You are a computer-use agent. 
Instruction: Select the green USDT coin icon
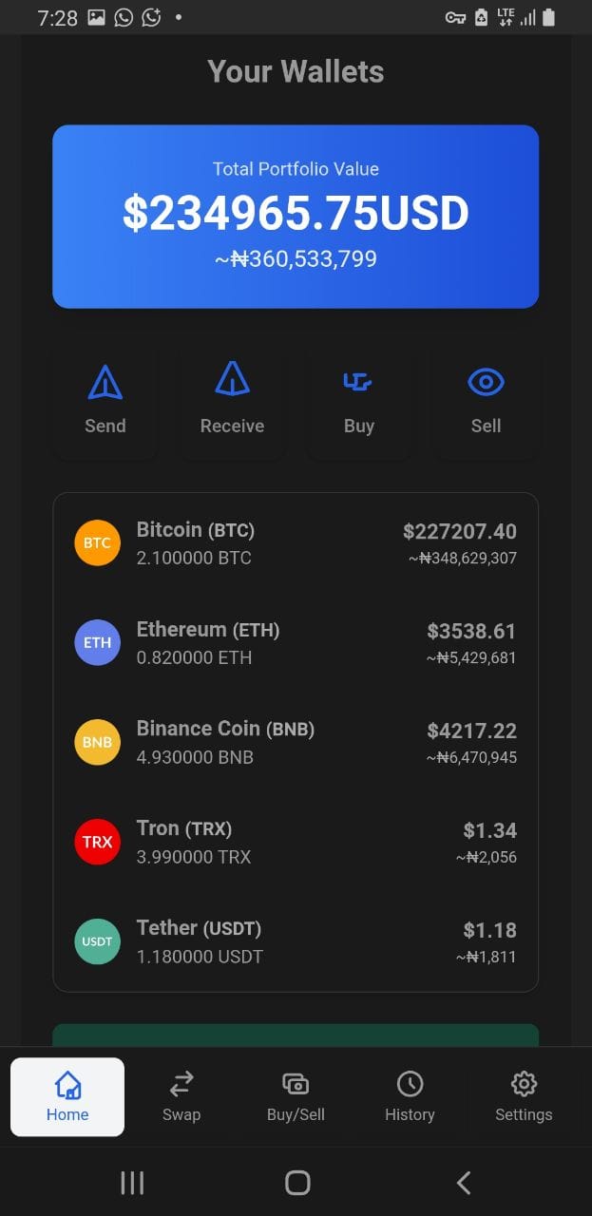97,941
